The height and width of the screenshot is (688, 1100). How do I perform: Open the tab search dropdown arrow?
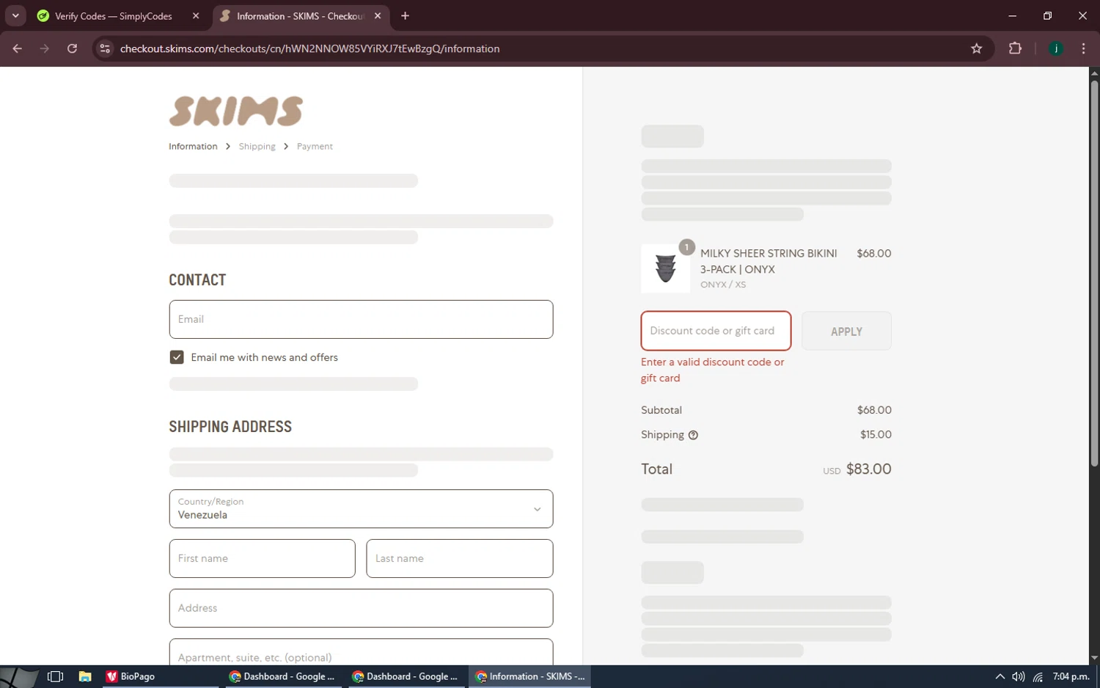(x=15, y=15)
